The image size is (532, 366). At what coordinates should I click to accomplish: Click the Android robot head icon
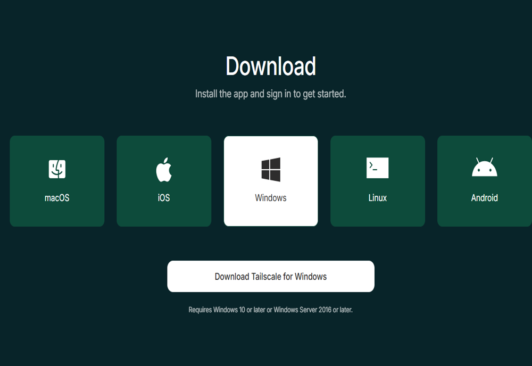484,168
